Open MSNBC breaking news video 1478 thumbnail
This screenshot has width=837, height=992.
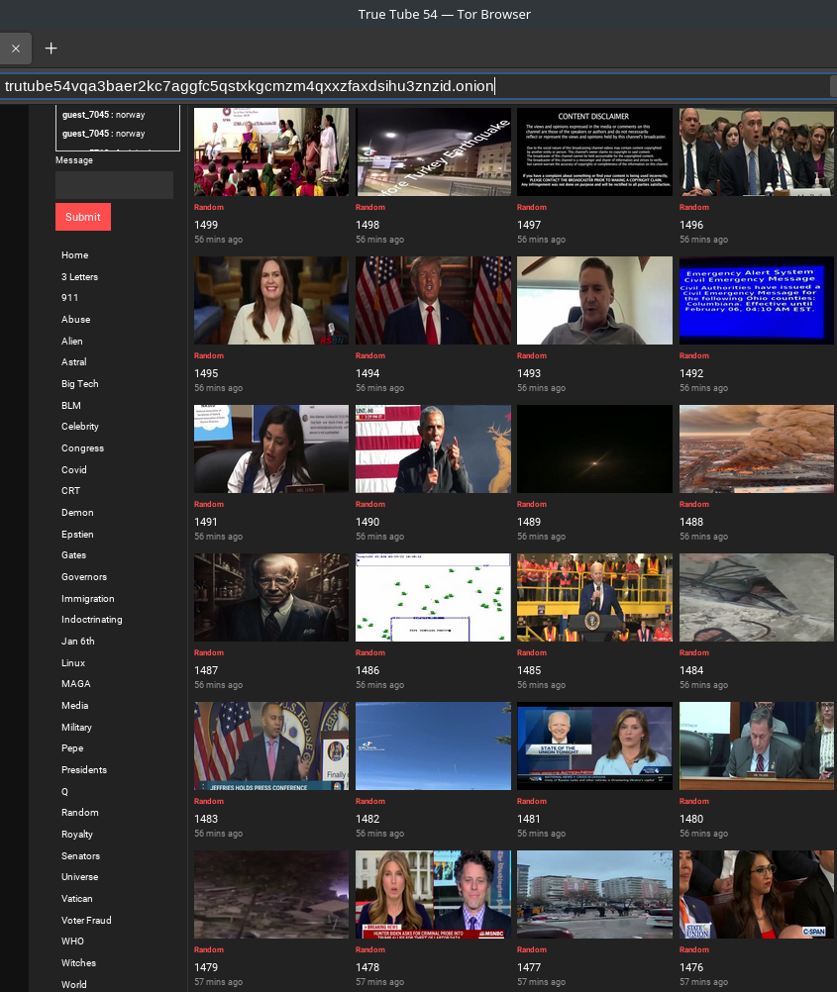click(x=433, y=895)
